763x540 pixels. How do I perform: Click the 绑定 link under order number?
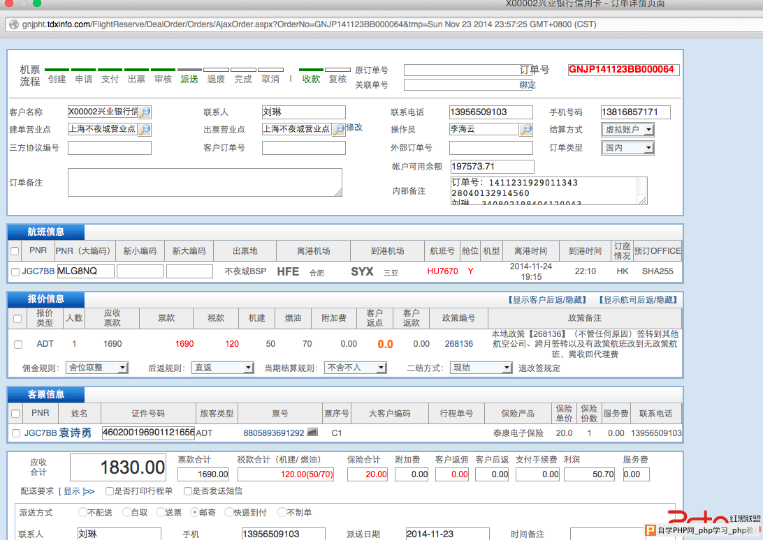point(528,84)
